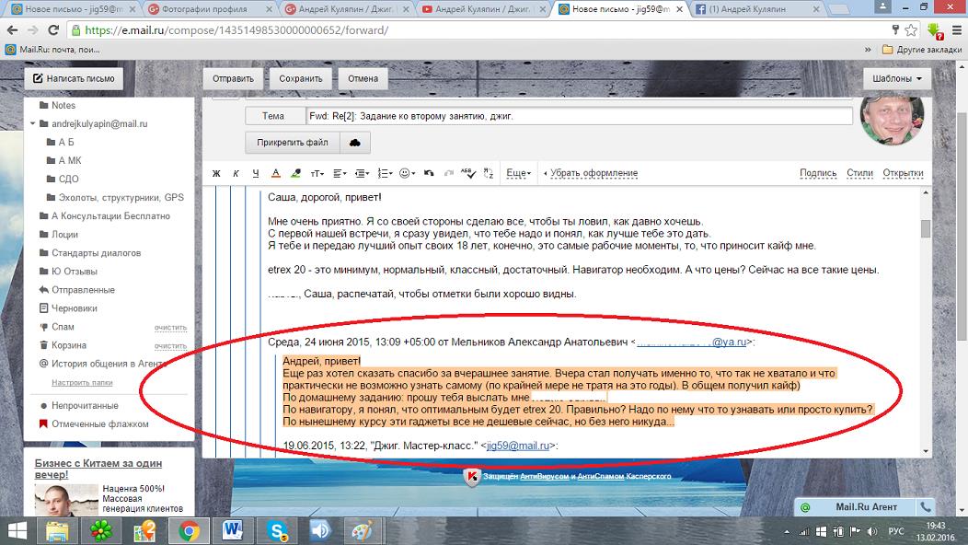
Task: Click очистить next to Корзина
Action: pos(170,346)
